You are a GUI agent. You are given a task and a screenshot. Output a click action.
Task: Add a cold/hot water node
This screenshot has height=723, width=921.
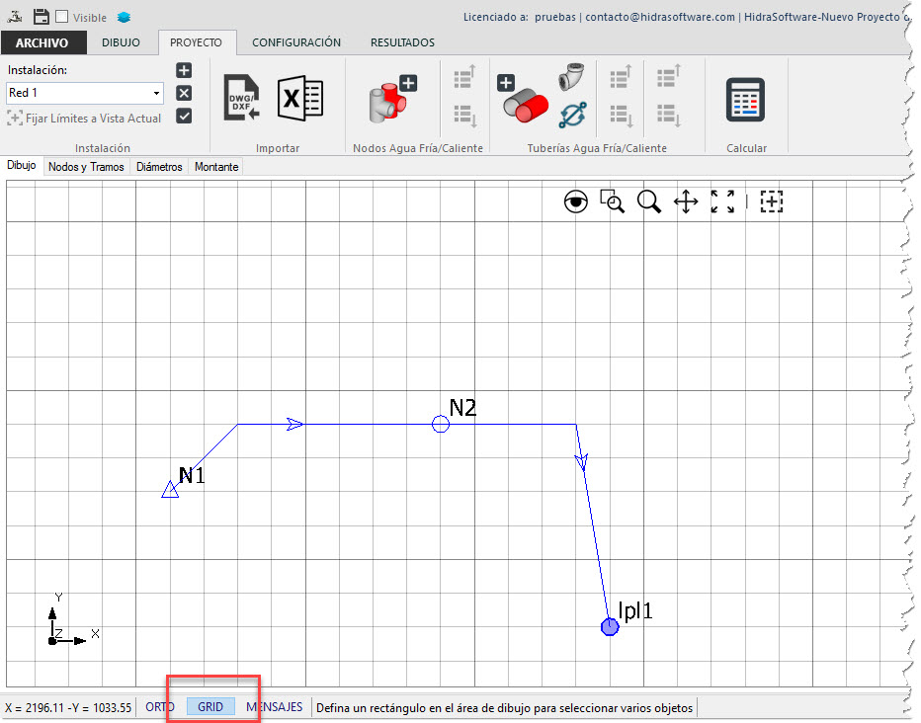pos(391,98)
